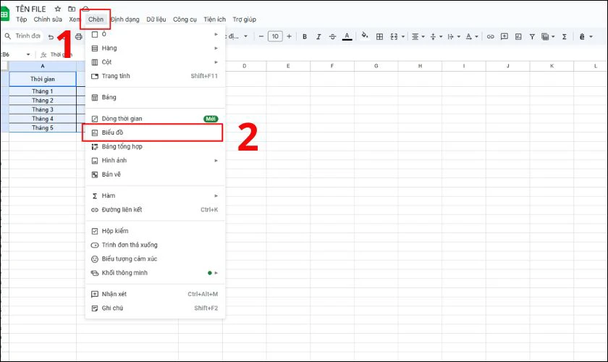Viewport: 608px width, 362px height.
Task: Click the font size input box
Action: (275, 36)
